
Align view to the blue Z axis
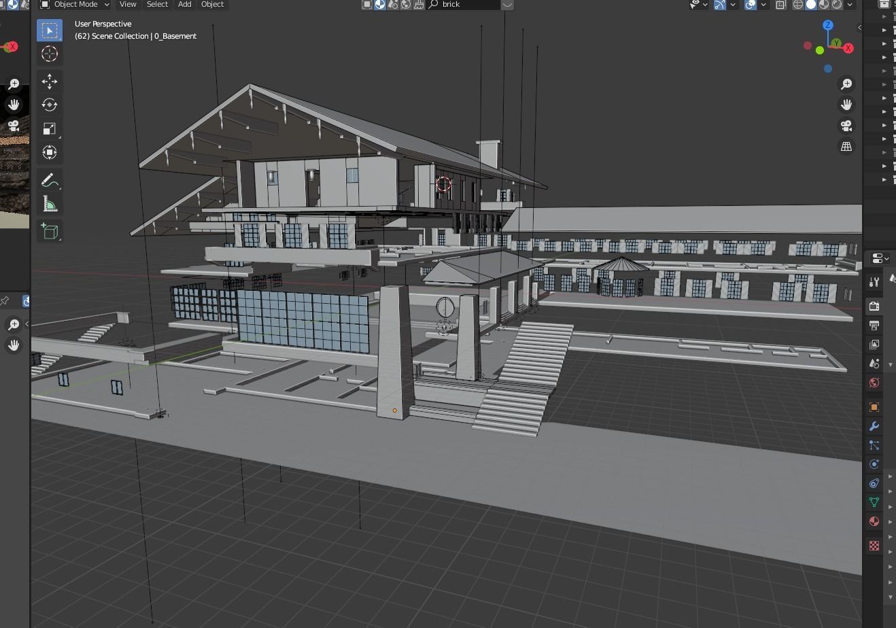coord(828,25)
